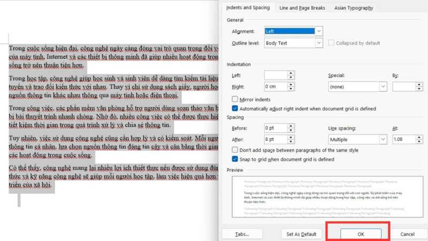Click the paragraph Preview box
Screen dimensions: 428x241
click(327, 197)
